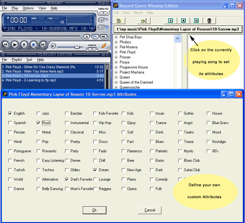Screen dimensions: 245x223
Task: Click Winamp pause button
Action: click(x=24, y=45)
